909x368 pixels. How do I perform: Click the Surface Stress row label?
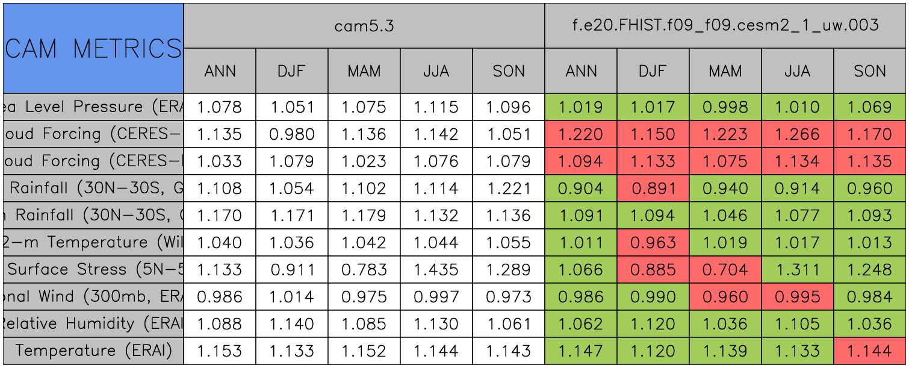[93, 269]
